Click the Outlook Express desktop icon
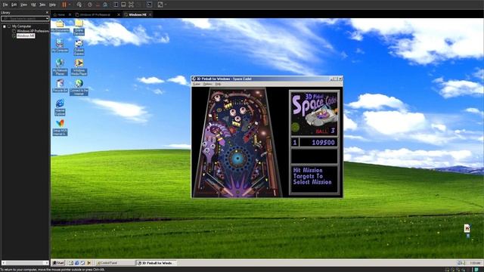This screenshot has width=484, height=272. (x=79, y=48)
